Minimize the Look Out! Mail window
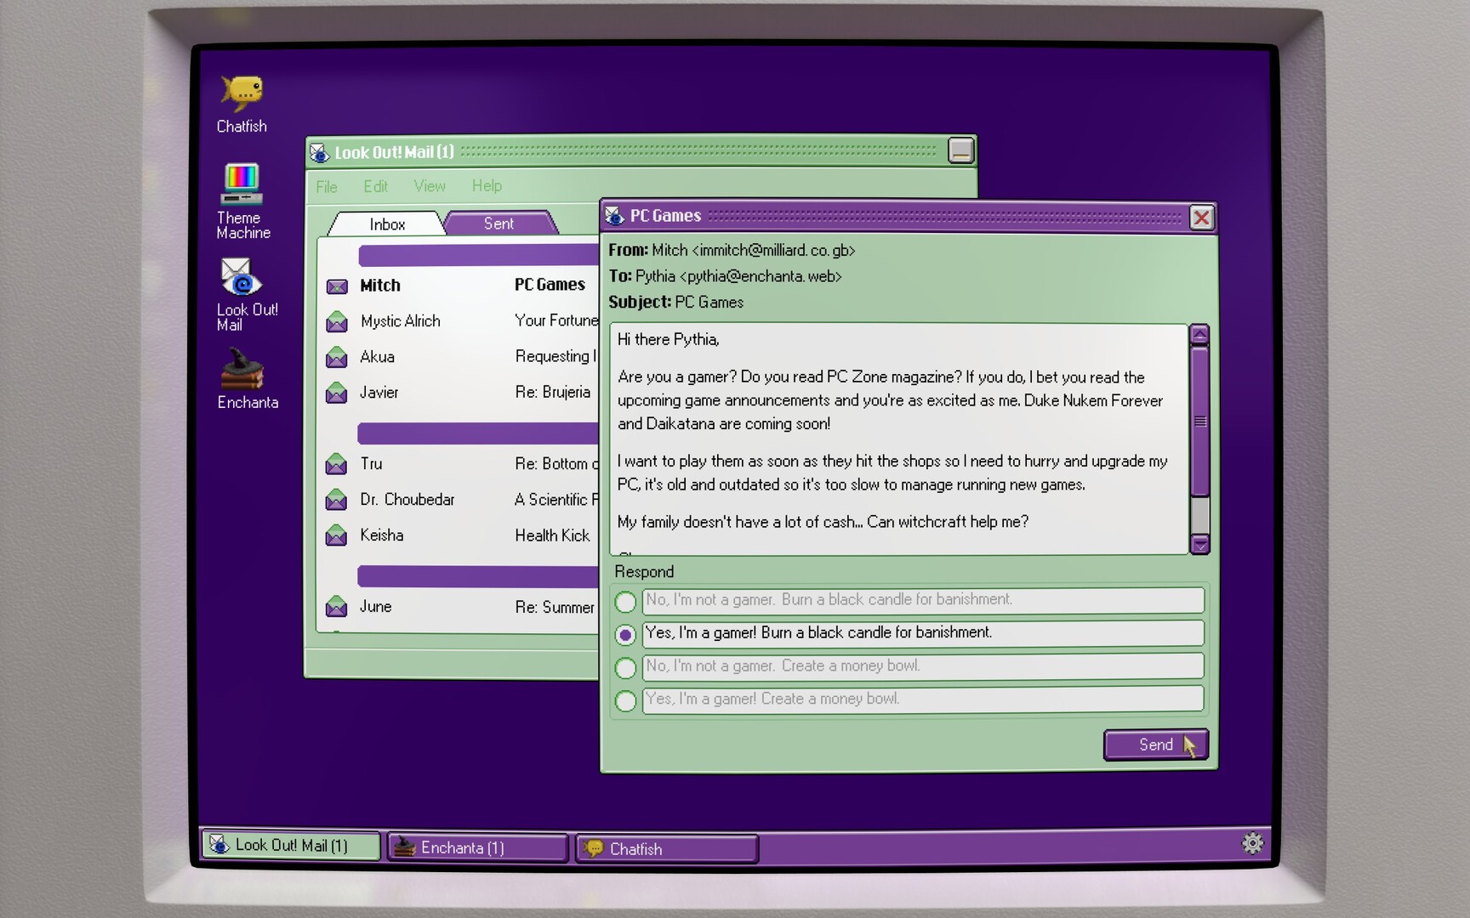Viewport: 1470px width, 918px height. [961, 150]
